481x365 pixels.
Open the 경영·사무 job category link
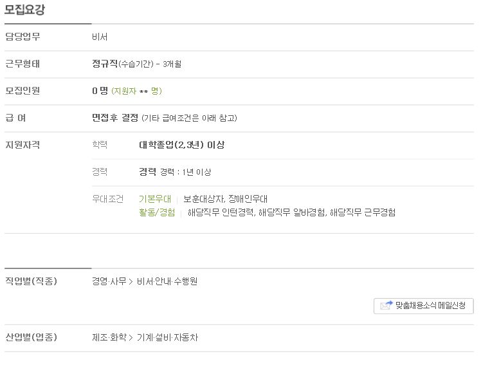pos(109,281)
